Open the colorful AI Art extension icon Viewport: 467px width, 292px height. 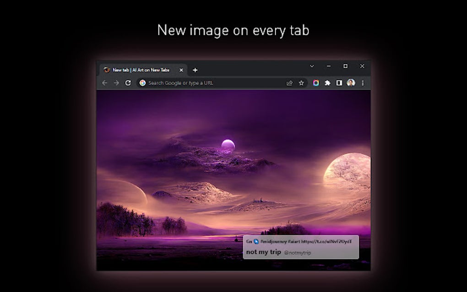click(316, 83)
